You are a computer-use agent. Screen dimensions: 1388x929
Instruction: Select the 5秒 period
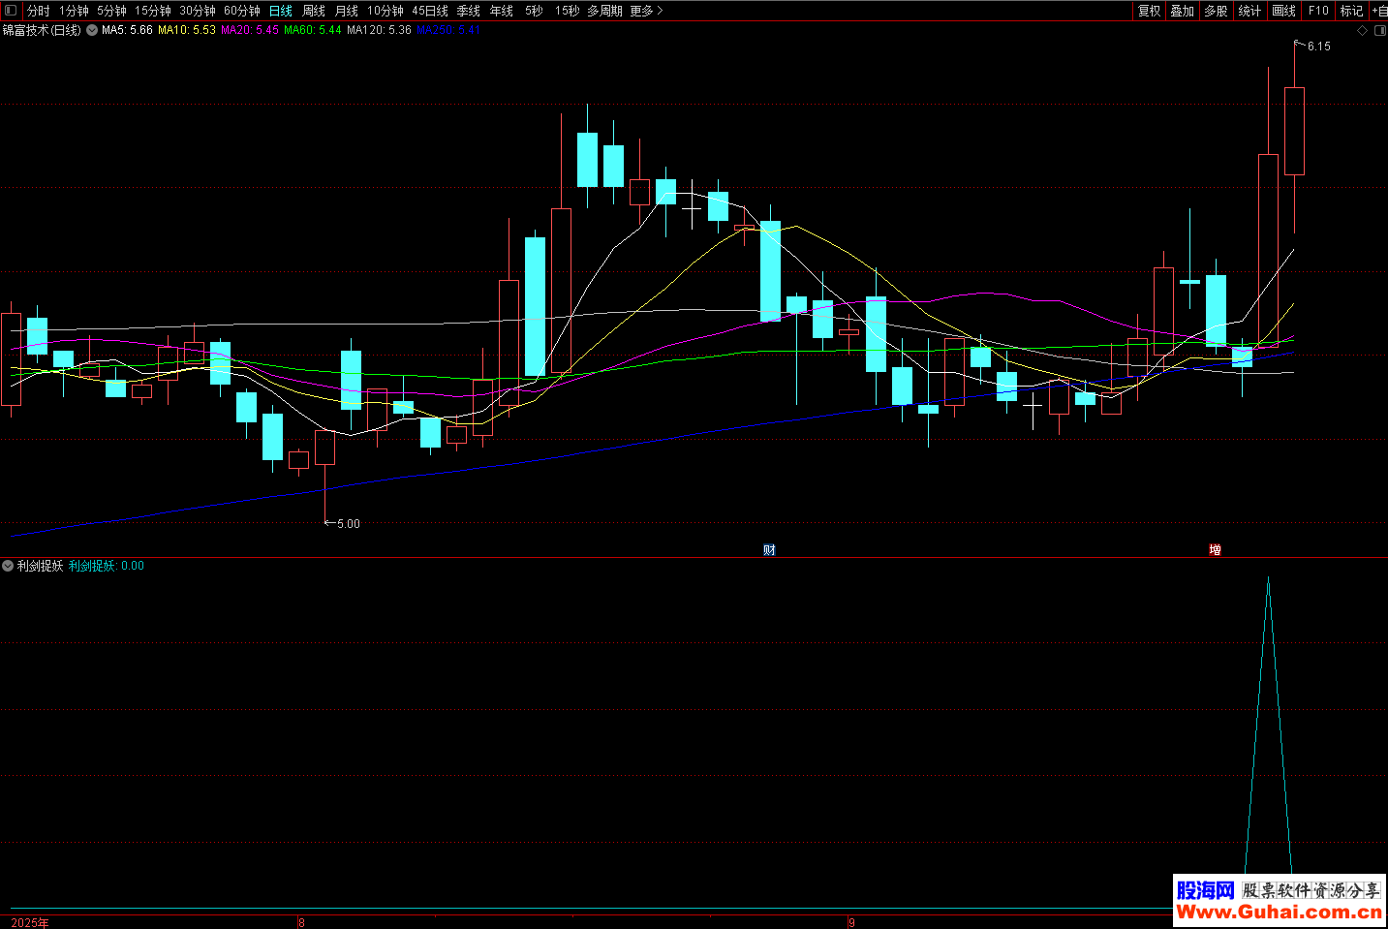534,11
